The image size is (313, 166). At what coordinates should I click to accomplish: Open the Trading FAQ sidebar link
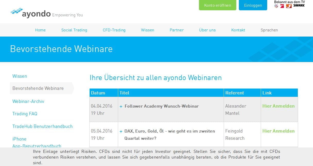(25, 114)
